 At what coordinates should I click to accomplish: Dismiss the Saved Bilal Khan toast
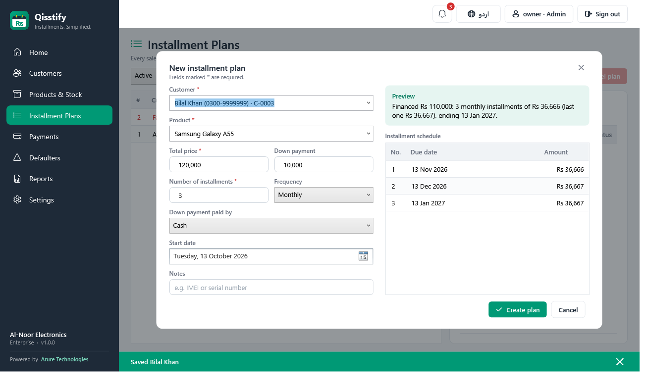click(x=620, y=362)
